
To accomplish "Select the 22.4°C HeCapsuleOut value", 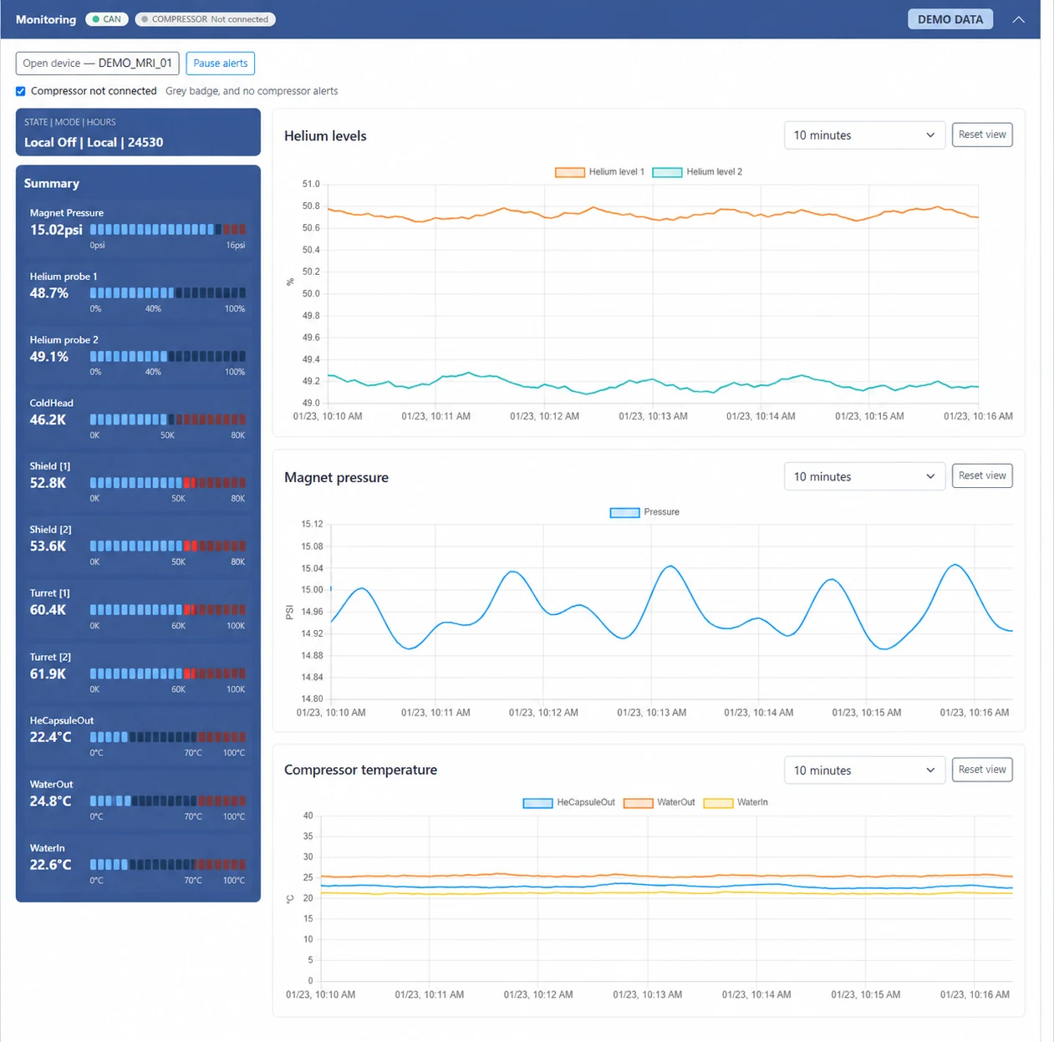I will click(51, 737).
